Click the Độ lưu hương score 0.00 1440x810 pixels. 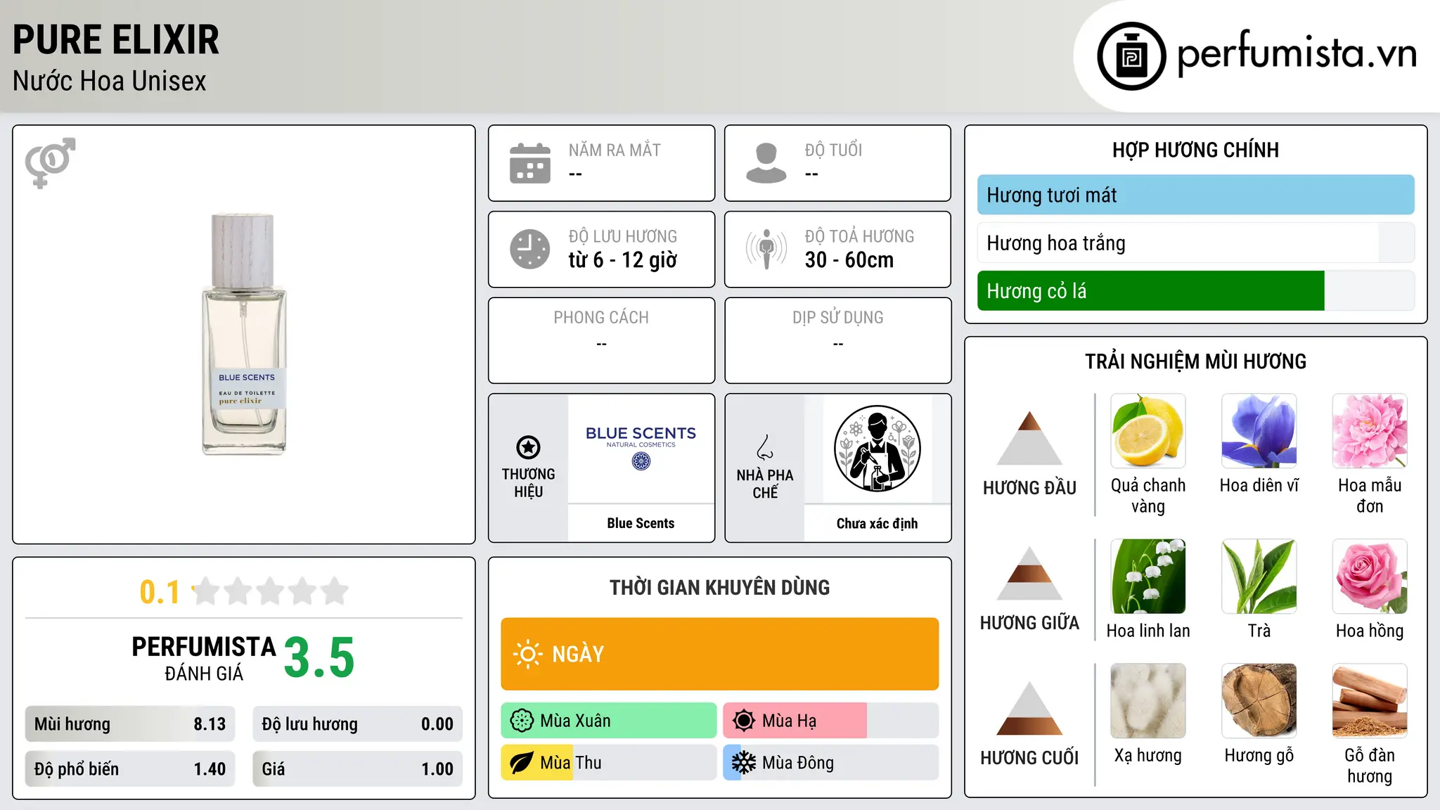pos(358,724)
